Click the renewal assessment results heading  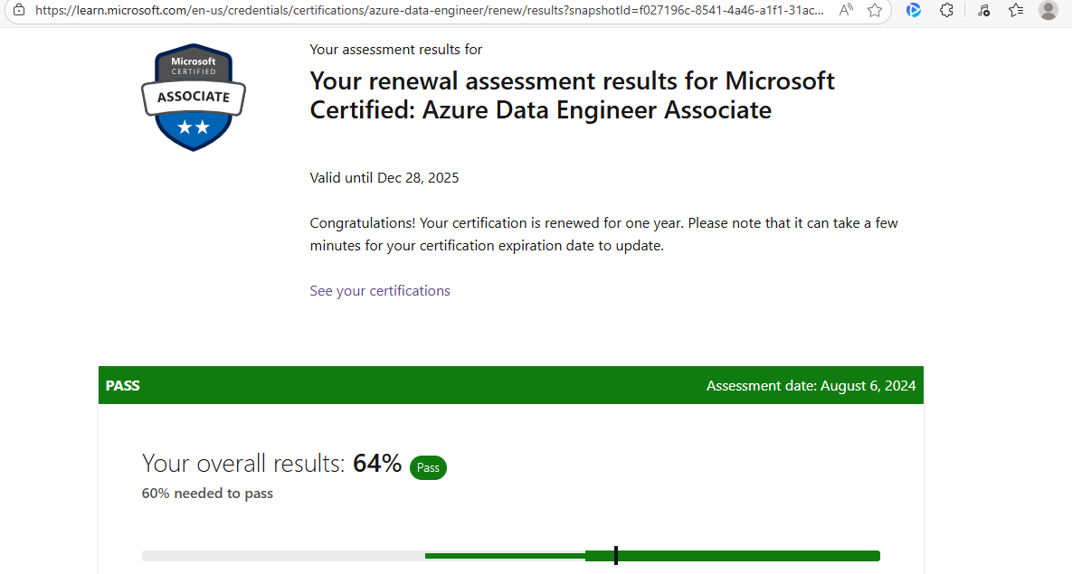click(x=572, y=95)
